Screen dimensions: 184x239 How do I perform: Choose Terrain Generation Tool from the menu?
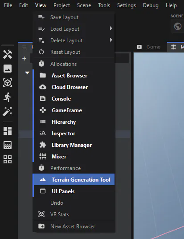[74, 179]
